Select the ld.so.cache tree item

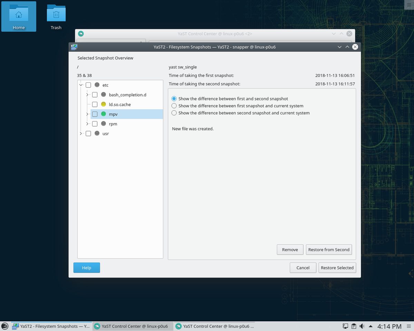click(120, 104)
